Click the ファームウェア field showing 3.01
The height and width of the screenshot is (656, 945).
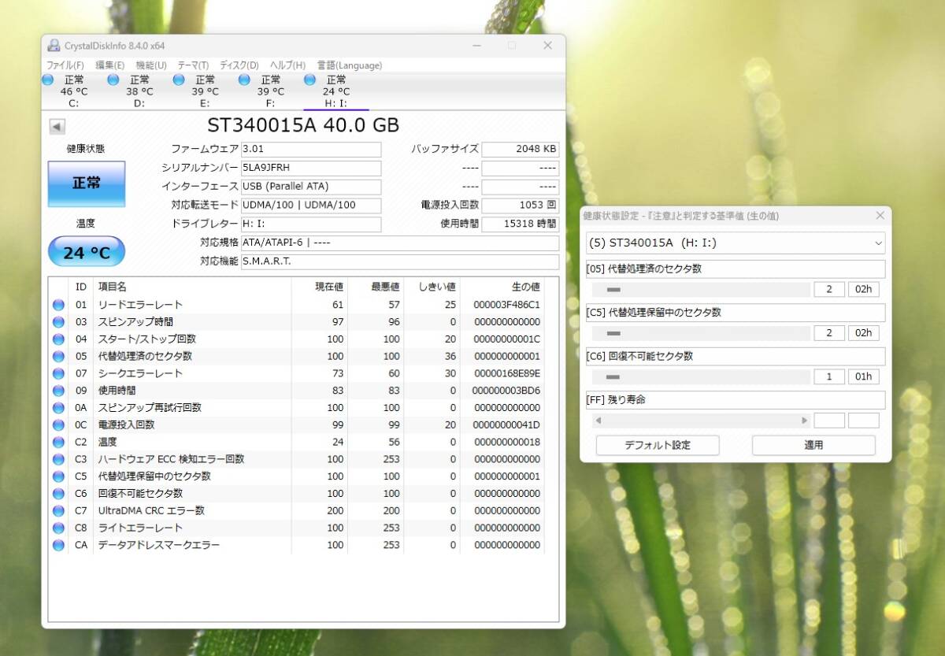pos(311,150)
